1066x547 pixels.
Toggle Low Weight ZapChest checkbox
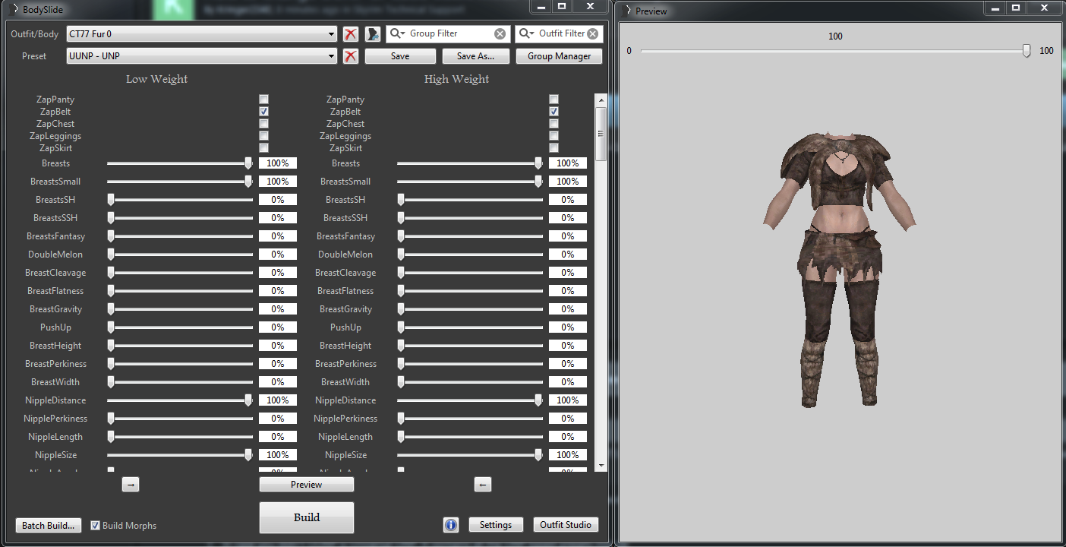(x=264, y=124)
